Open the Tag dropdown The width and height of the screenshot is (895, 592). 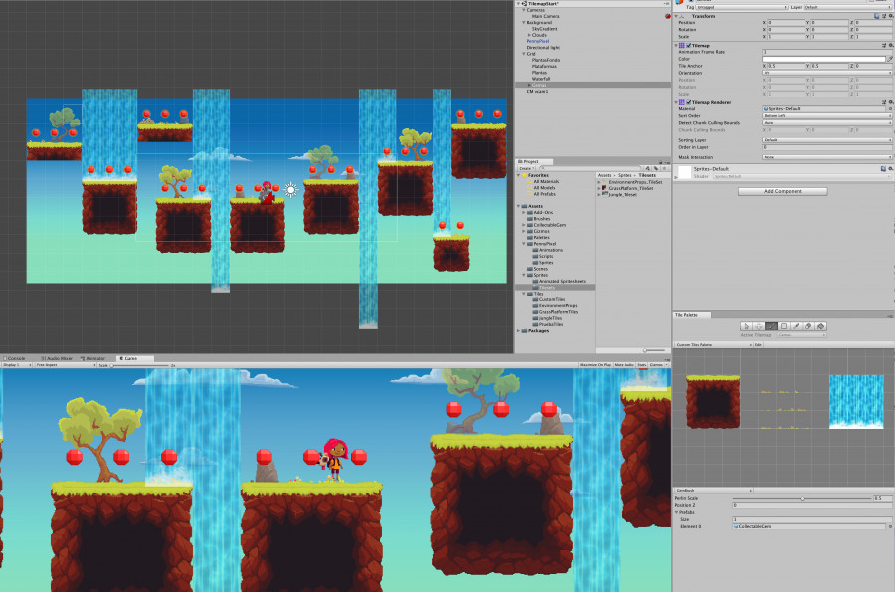pos(742,7)
